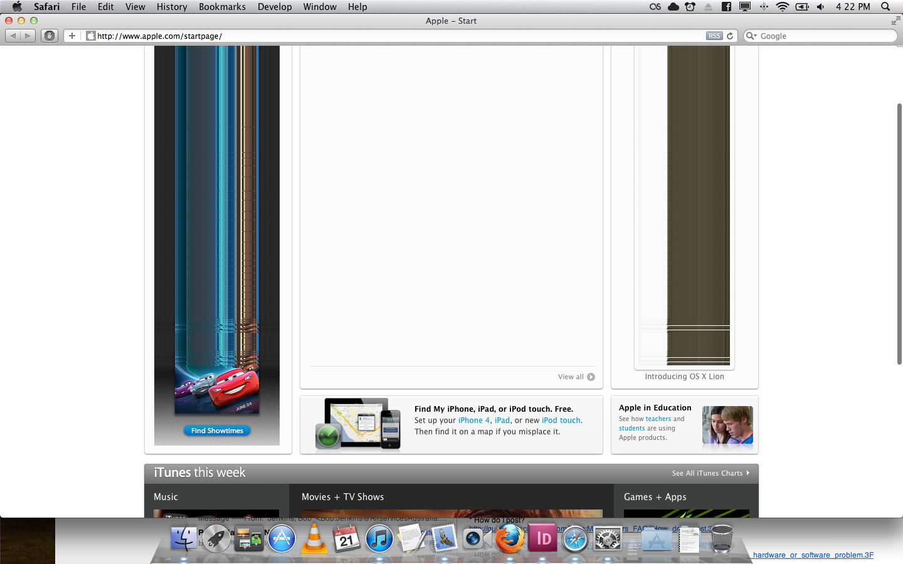Open the Help menu
903x564 pixels.
(x=357, y=6)
